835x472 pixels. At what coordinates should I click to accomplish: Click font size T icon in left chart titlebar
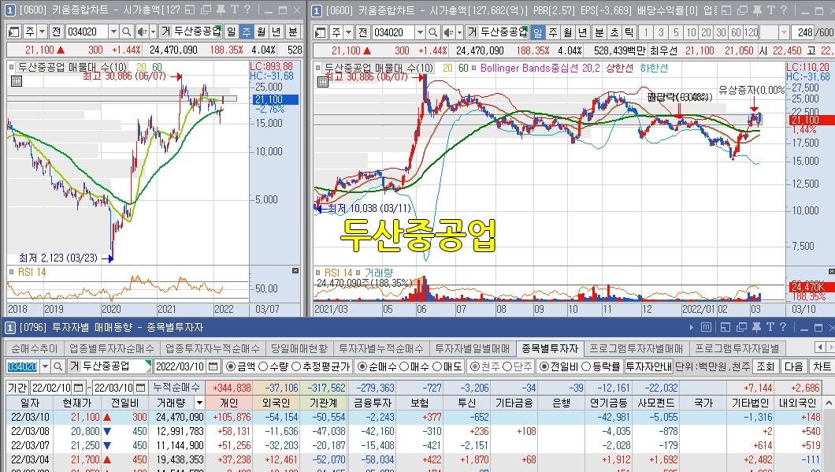pyautogui.click(x=234, y=9)
